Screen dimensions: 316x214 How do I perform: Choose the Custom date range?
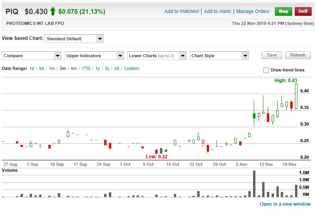[x=131, y=68]
